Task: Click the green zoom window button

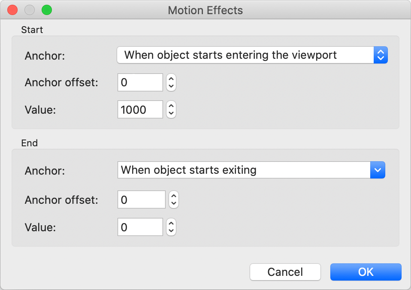Action: pos(46,10)
